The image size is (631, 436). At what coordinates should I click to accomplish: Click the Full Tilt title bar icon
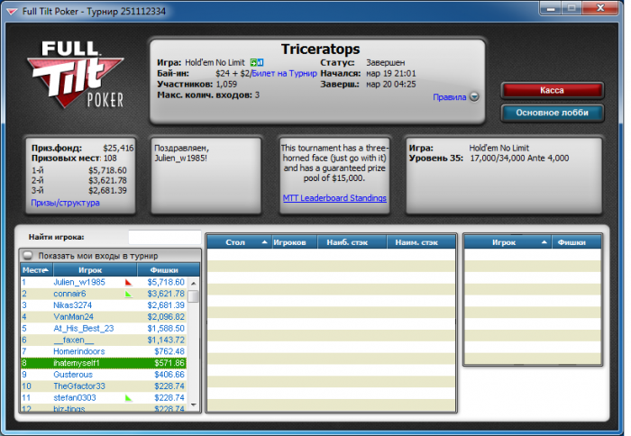point(12,12)
